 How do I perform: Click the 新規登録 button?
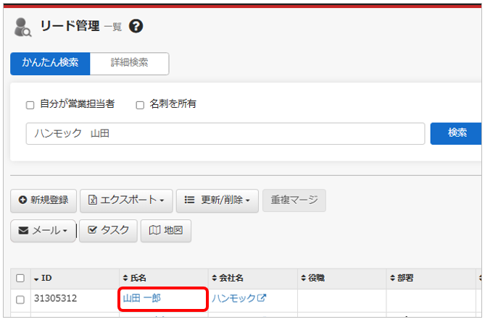tap(43, 200)
